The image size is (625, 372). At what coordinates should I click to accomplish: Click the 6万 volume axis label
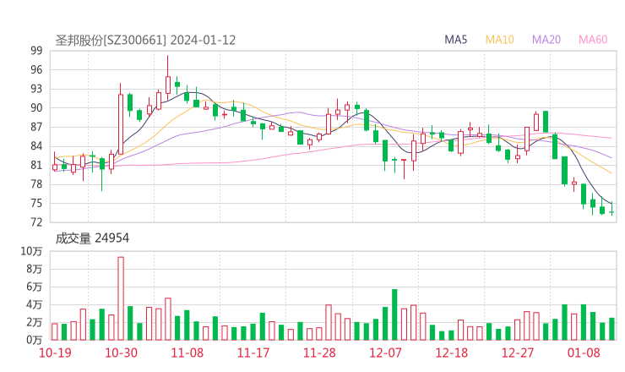coord(35,287)
